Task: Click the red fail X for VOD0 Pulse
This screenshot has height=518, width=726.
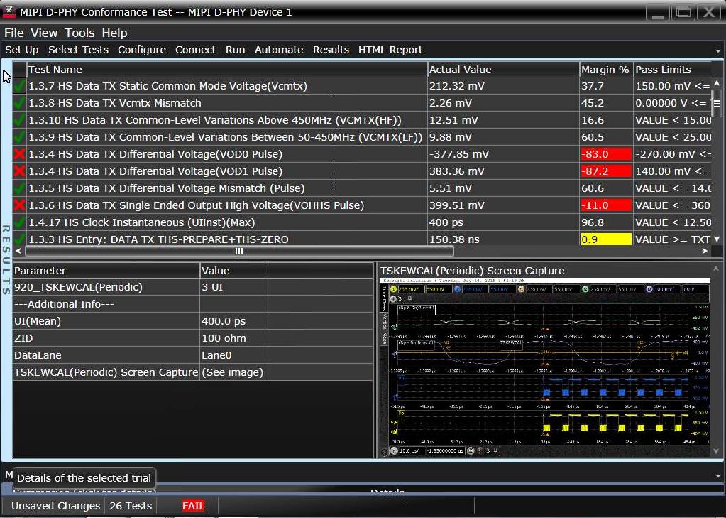Action: click(19, 154)
